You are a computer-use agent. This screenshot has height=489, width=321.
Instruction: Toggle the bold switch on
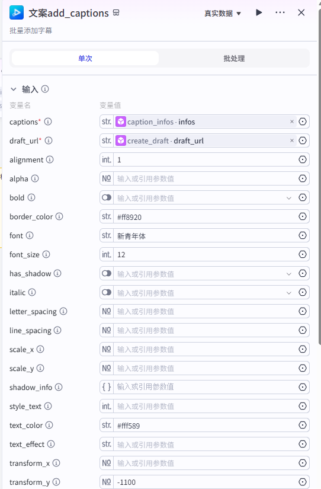click(107, 197)
